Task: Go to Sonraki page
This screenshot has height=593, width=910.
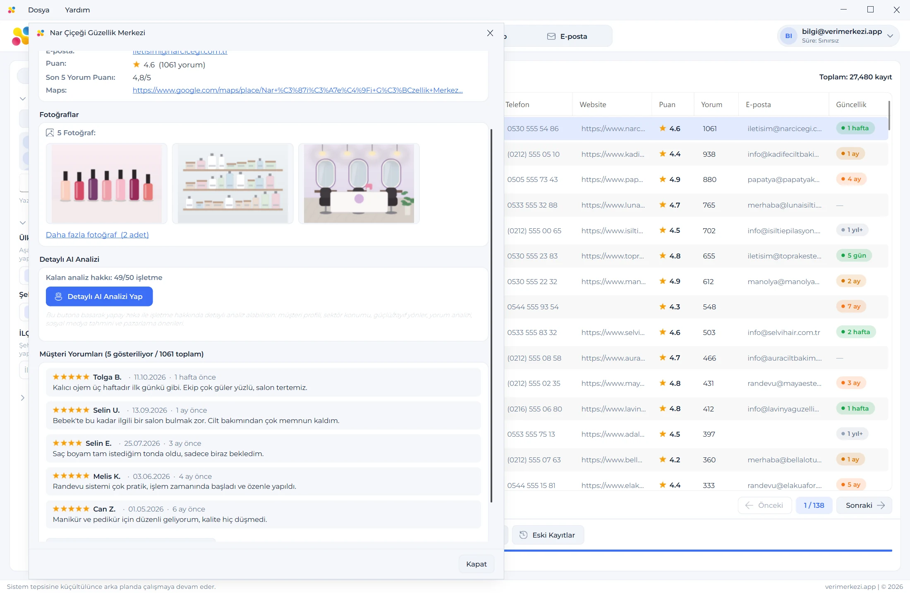Action: (864, 505)
